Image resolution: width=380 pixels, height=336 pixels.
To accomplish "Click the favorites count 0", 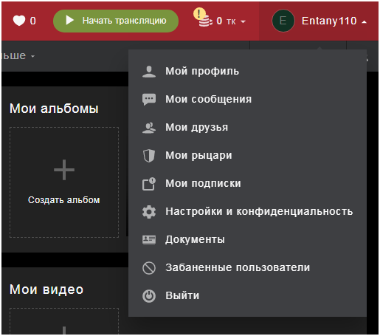I will pyautogui.click(x=33, y=21).
